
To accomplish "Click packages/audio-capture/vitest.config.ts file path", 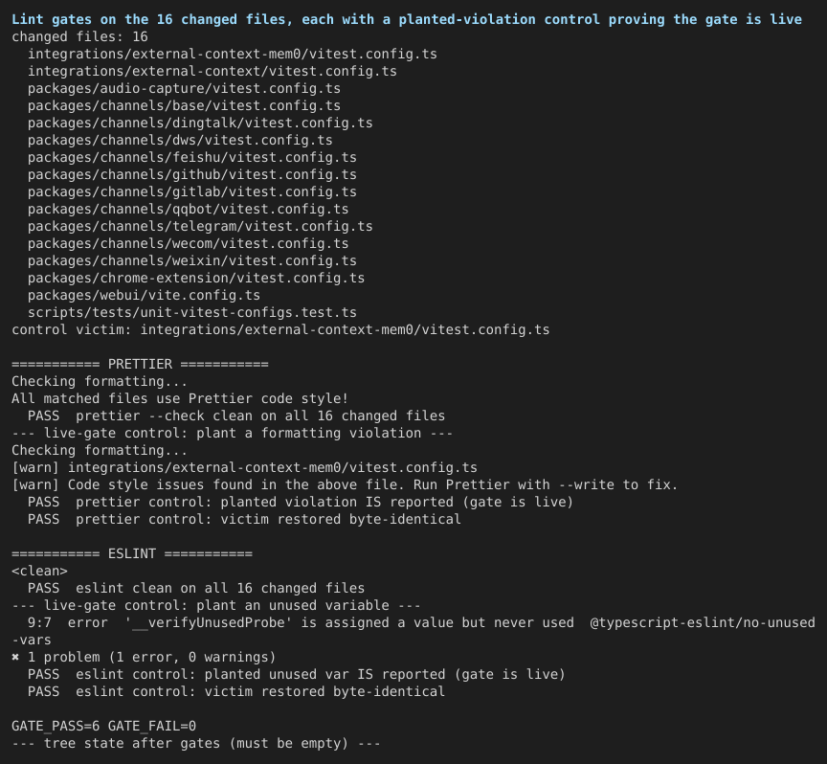I will point(184,89).
